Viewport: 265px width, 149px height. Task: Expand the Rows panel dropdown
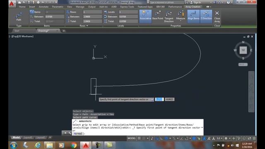[87, 26]
